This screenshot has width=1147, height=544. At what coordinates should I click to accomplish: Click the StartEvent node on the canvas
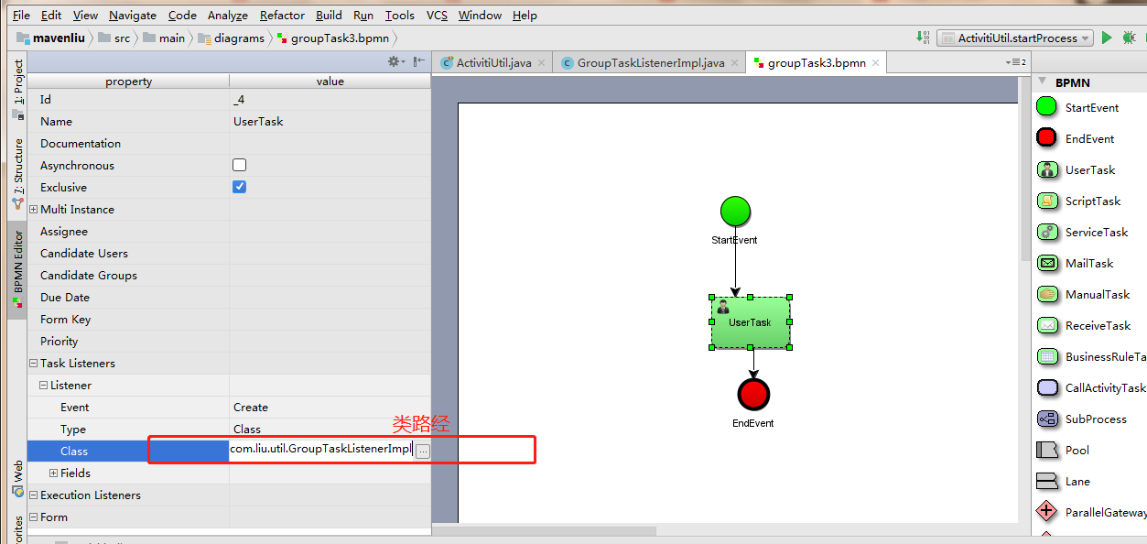(x=735, y=212)
